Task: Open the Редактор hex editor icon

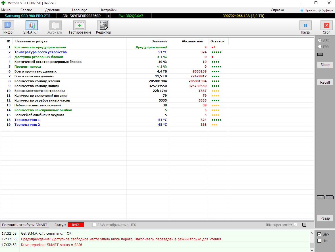Action: [x=103, y=25]
